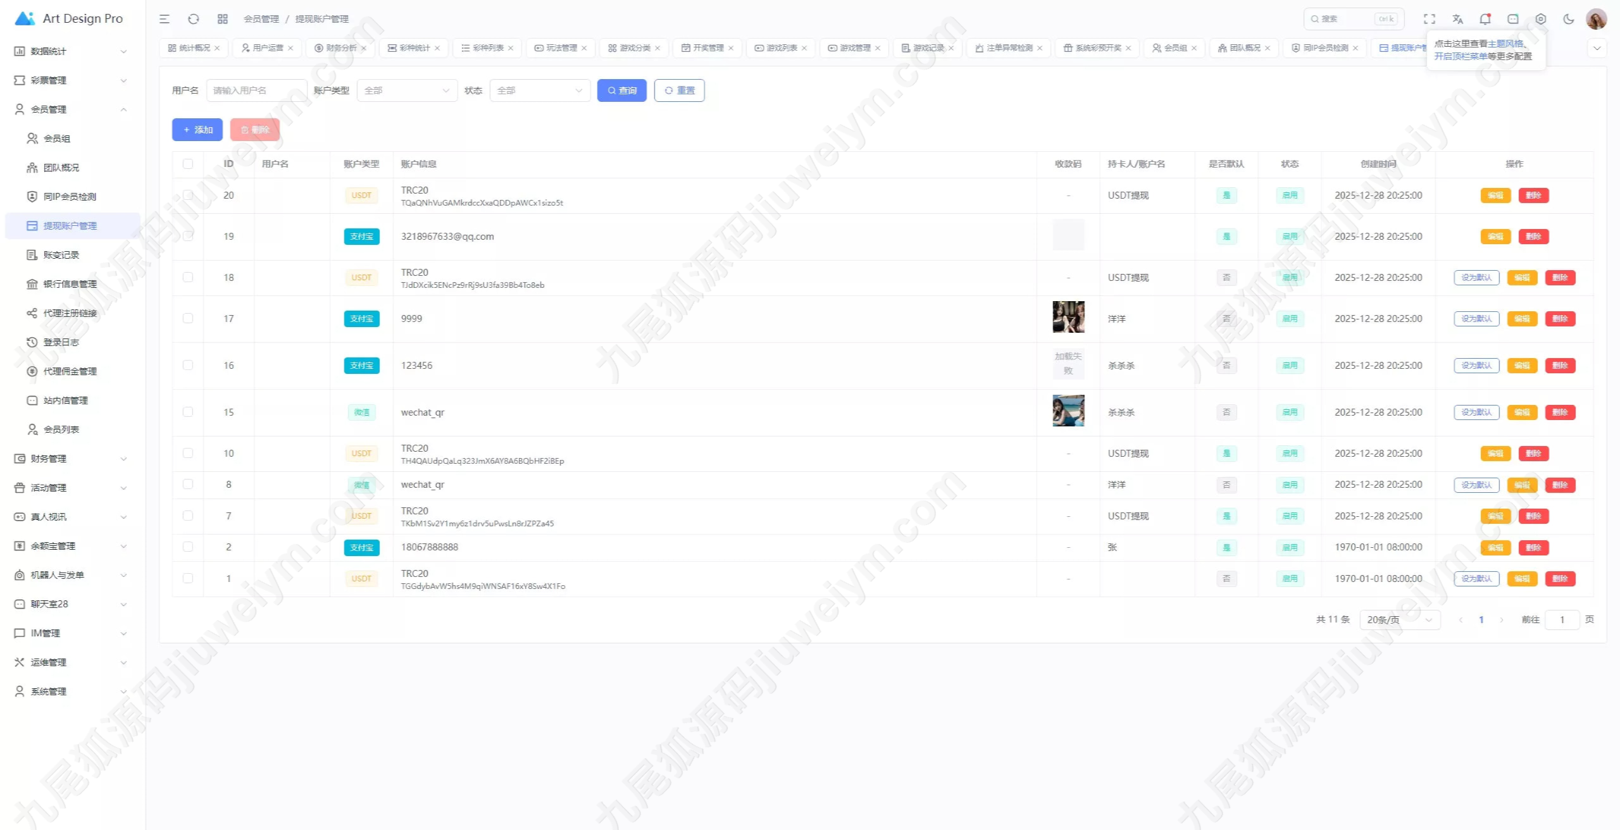The height and width of the screenshot is (830, 1620).
Task: Click the refresh page icon in header
Action: (194, 19)
